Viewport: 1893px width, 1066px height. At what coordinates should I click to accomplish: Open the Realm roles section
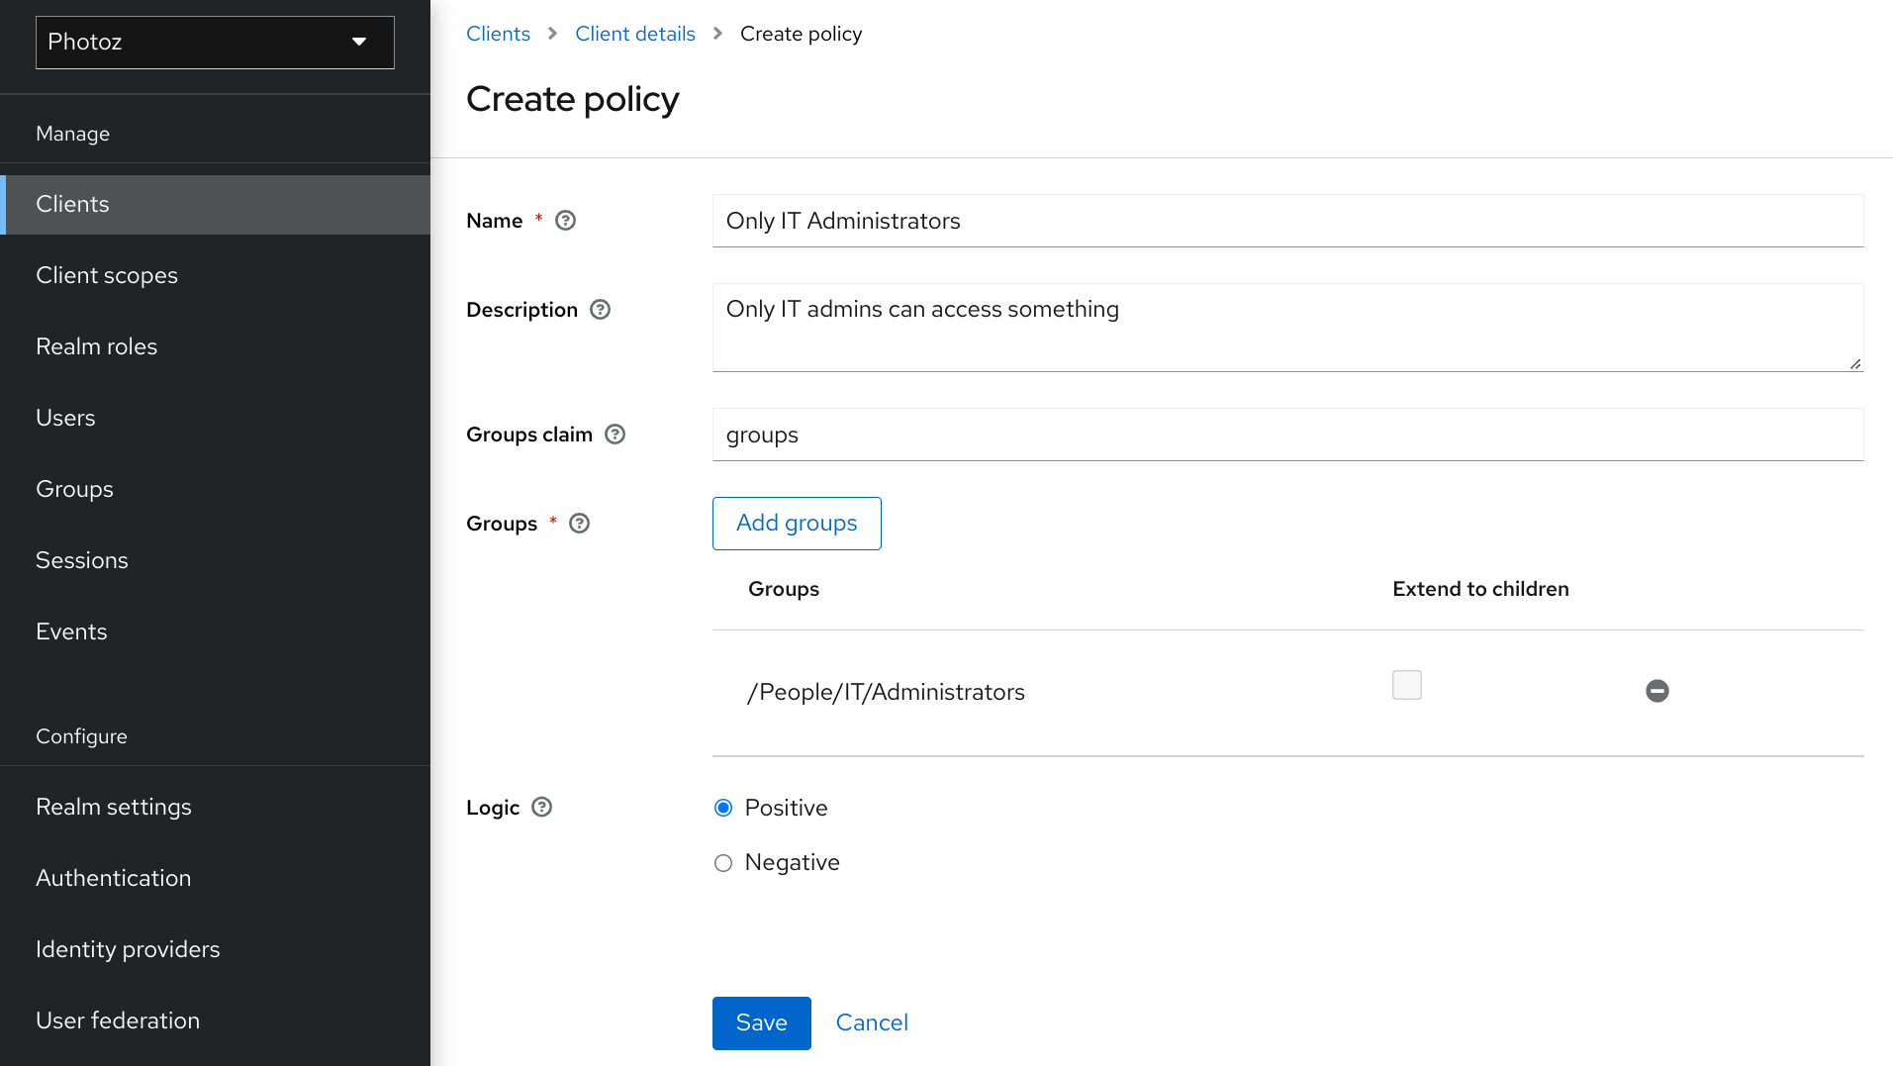[96, 346]
